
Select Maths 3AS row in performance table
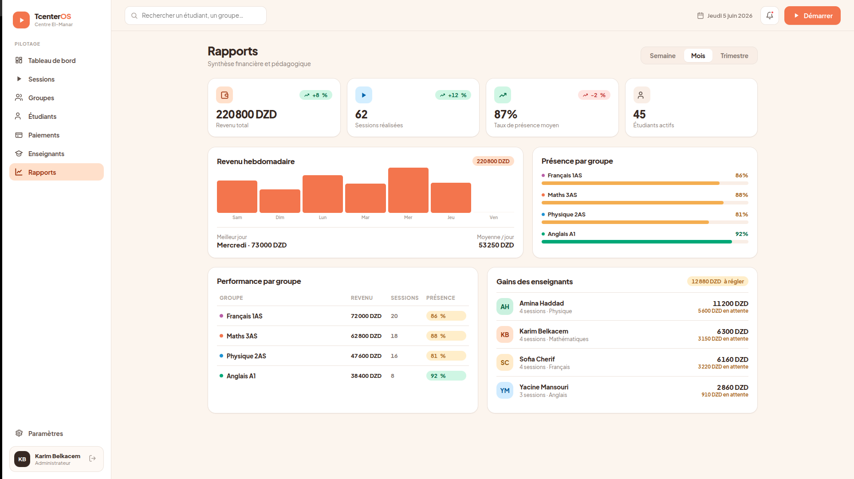click(x=343, y=336)
